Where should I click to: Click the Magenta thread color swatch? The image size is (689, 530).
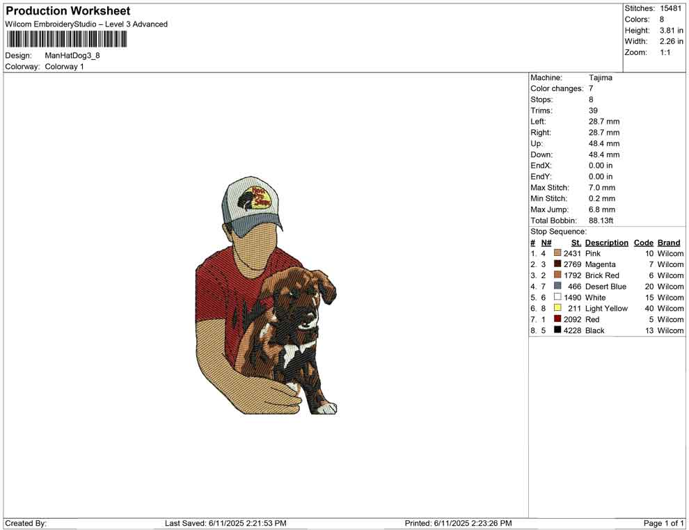click(557, 264)
